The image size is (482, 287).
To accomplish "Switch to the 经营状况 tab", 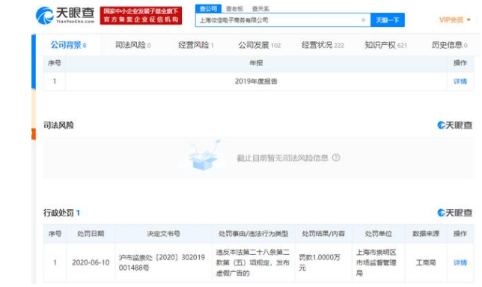I will [x=323, y=45].
